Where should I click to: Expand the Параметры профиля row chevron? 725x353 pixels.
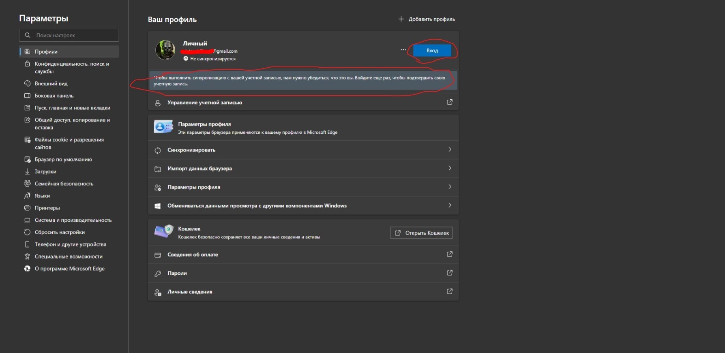pos(450,187)
